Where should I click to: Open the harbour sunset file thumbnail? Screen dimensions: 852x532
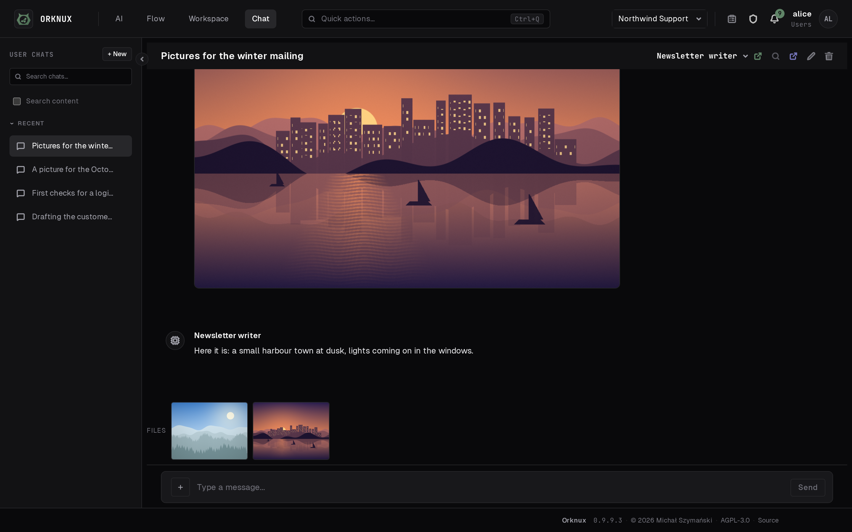pyautogui.click(x=291, y=431)
